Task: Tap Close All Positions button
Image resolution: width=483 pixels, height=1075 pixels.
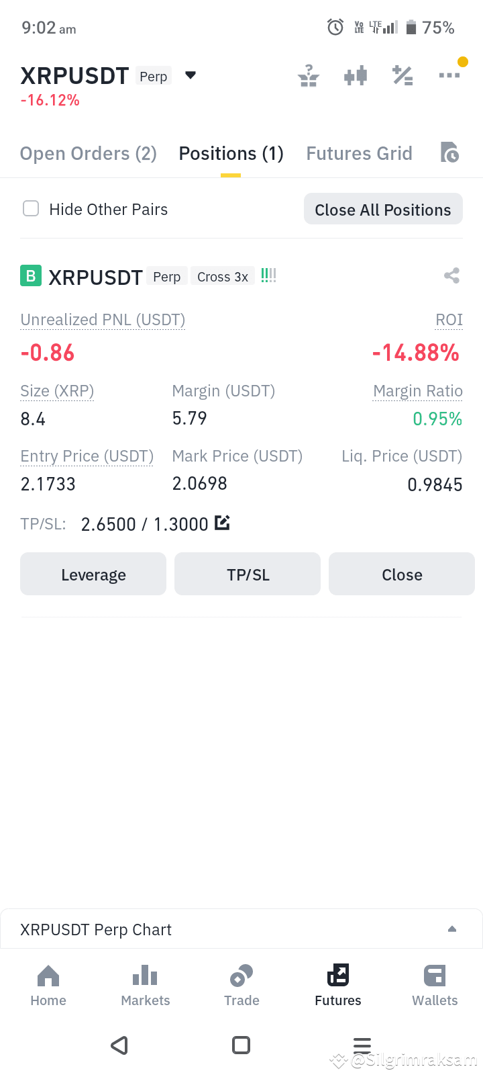Action: pyautogui.click(x=383, y=210)
